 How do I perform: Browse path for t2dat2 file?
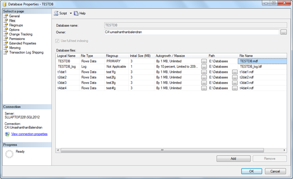235,78
